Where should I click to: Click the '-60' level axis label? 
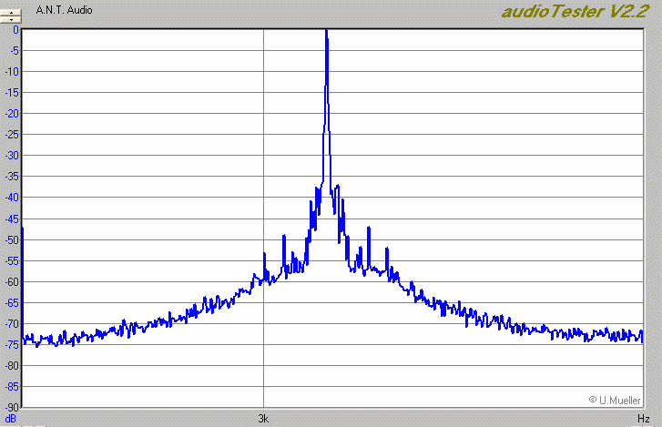coord(12,282)
